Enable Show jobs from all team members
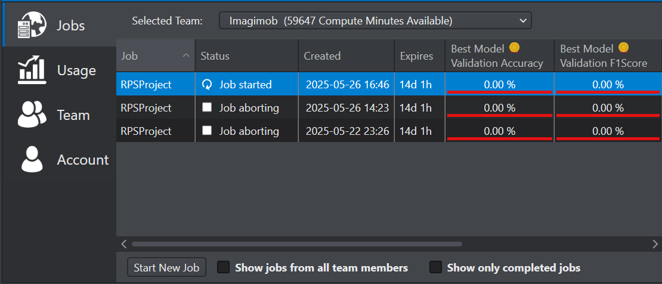Viewport: 662px width, 284px height. coord(223,267)
